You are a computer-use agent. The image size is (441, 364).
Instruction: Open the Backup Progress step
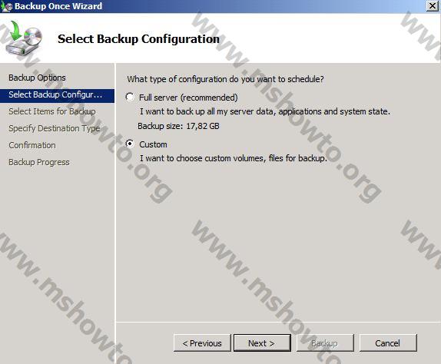(39, 162)
